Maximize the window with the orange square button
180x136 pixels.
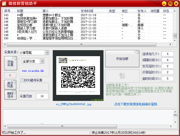coord(170,4)
